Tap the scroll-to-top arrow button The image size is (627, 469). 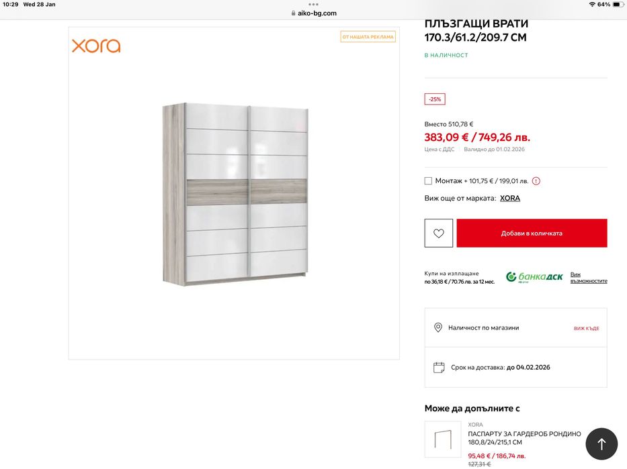click(601, 444)
